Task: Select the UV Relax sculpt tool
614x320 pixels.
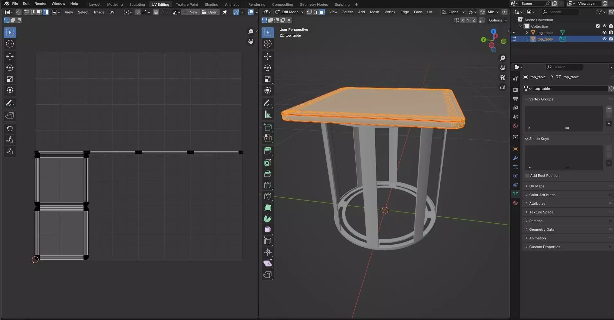Action: (x=10, y=140)
